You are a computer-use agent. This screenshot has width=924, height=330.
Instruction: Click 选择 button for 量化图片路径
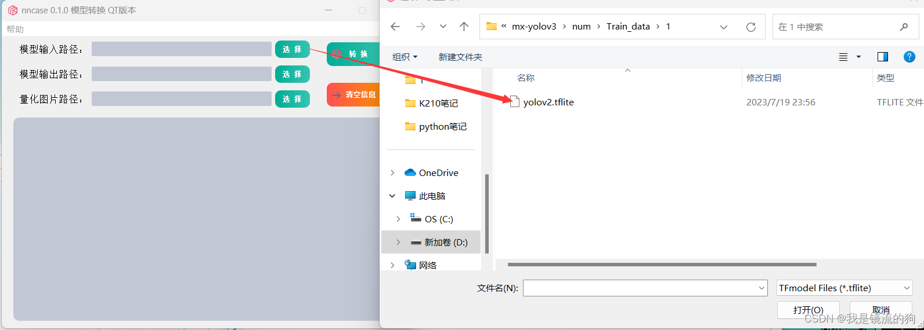pyautogui.click(x=293, y=99)
